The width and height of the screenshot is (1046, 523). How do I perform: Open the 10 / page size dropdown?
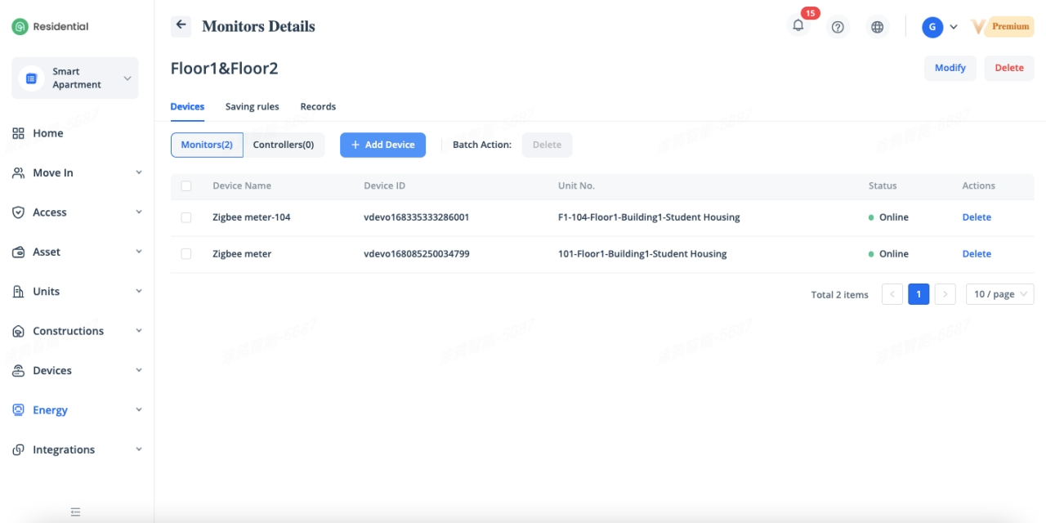[x=999, y=294]
